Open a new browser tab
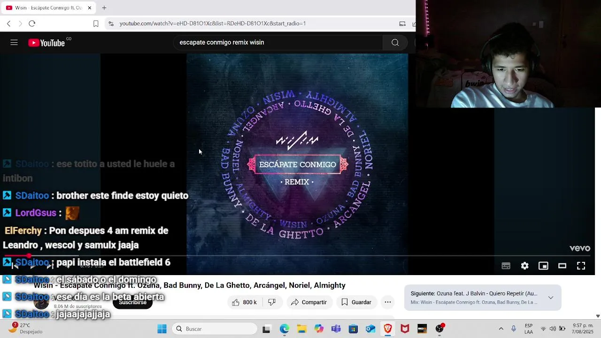This screenshot has height=338, width=601. coord(104,8)
